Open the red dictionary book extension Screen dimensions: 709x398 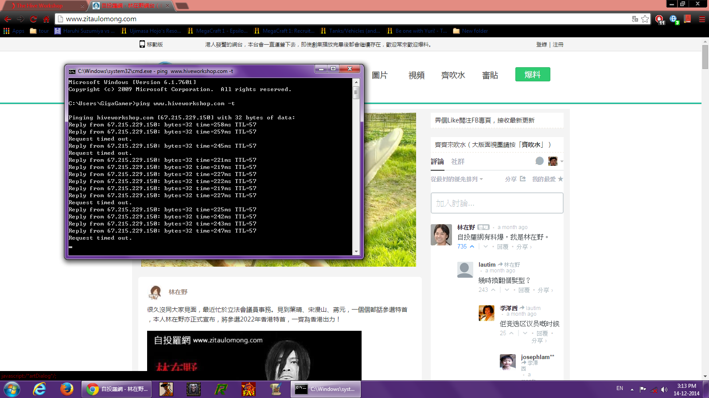tap(688, 19)
